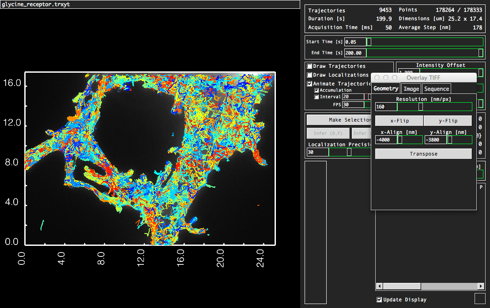Open the Sequence tab

click(x=436, y=89)
